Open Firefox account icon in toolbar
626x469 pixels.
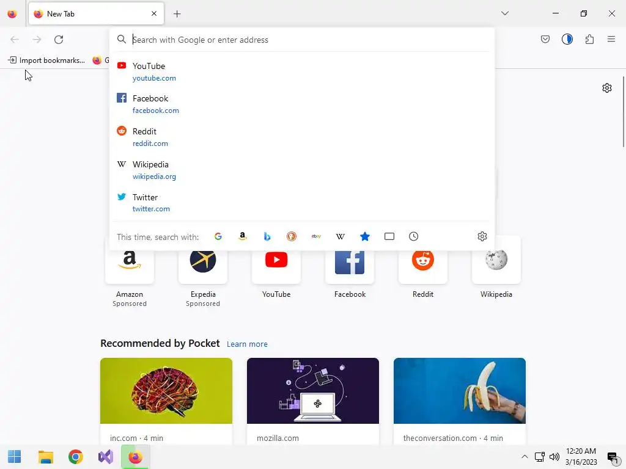567,39
